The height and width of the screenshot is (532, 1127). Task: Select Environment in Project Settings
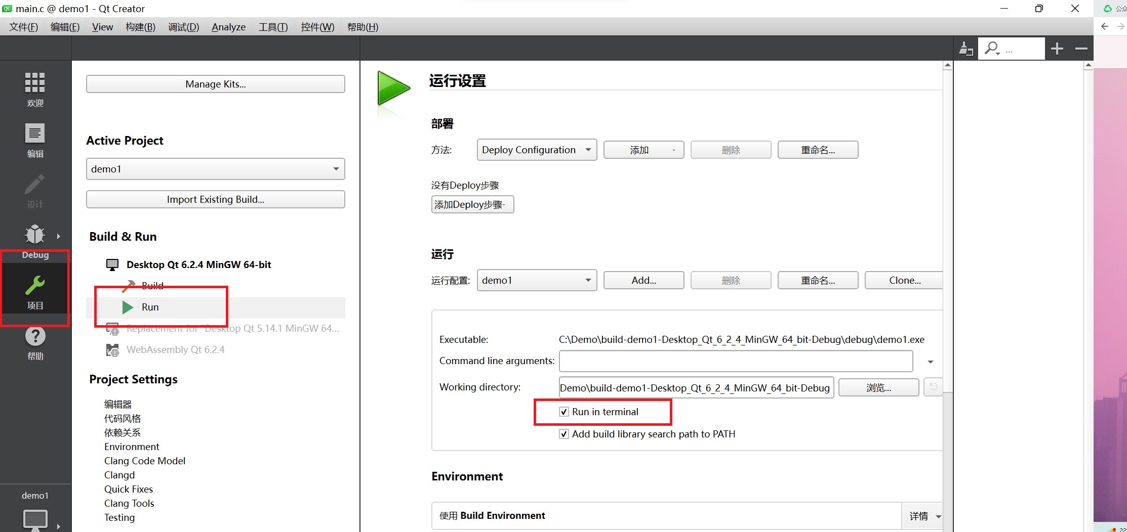tap(132, 447)
